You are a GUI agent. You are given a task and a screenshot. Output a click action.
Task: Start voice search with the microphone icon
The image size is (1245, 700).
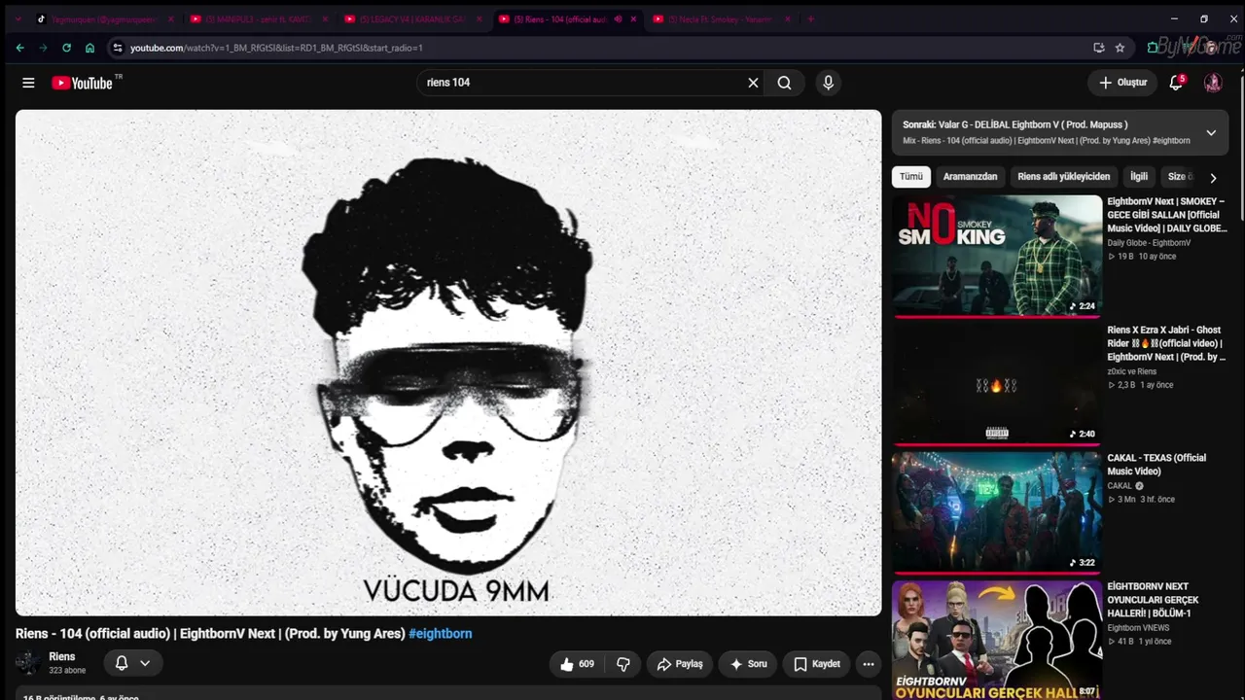829,83
